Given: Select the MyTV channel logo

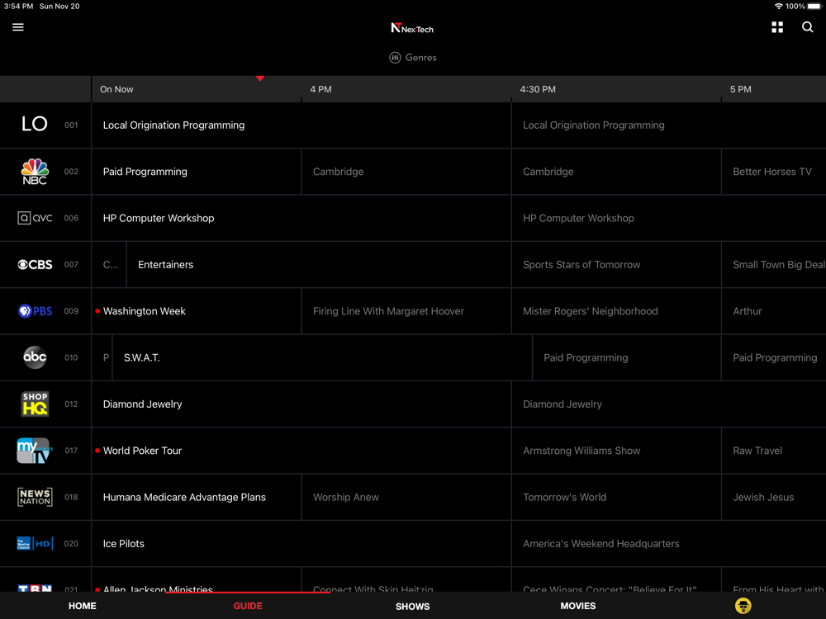Looking at the screenshot, I should click(35, 451).
